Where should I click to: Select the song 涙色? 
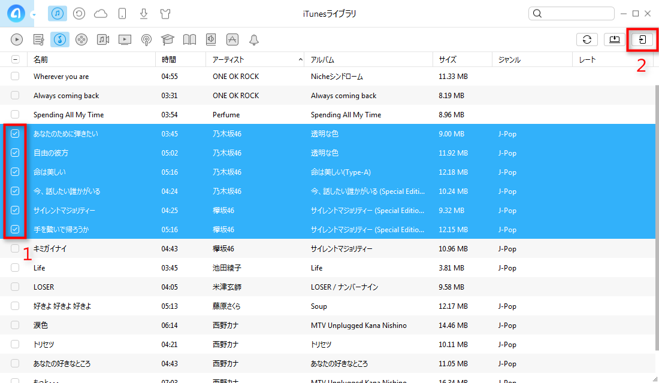(41, 326)
